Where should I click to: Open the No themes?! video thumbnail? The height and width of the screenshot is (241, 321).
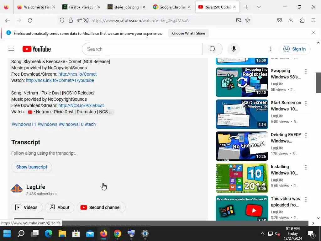(242, 146)
